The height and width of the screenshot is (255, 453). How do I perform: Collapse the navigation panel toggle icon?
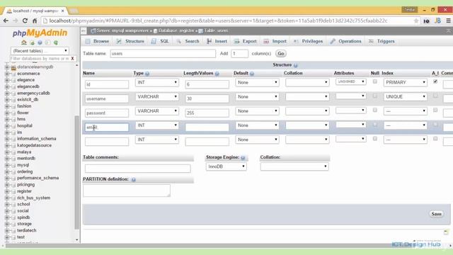pos(84,30)
